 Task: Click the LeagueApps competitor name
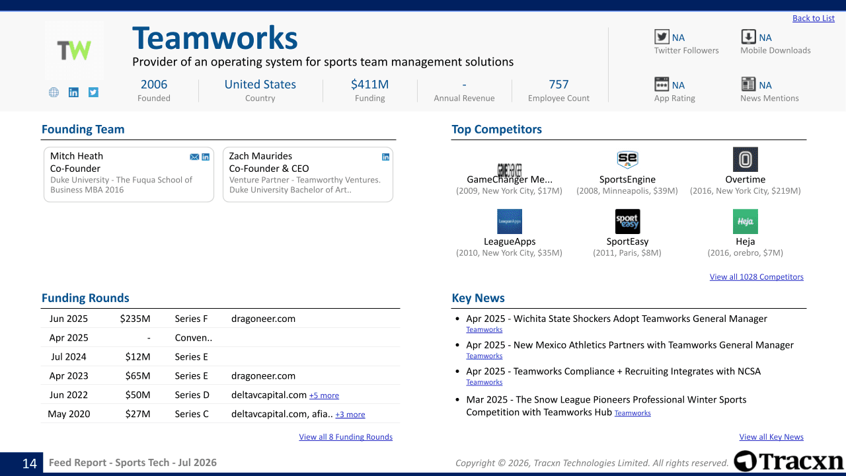(x=510, y=241)
